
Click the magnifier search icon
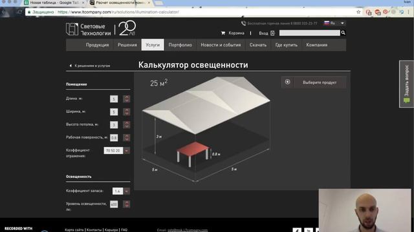[x=343, y=33]
